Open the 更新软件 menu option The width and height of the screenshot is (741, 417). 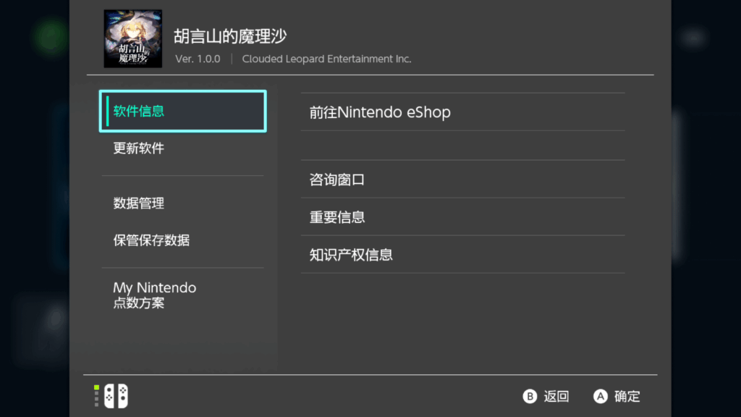183,148
